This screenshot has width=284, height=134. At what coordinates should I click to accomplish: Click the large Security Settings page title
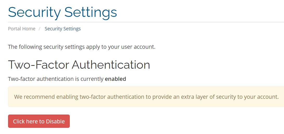click(62, 12)
